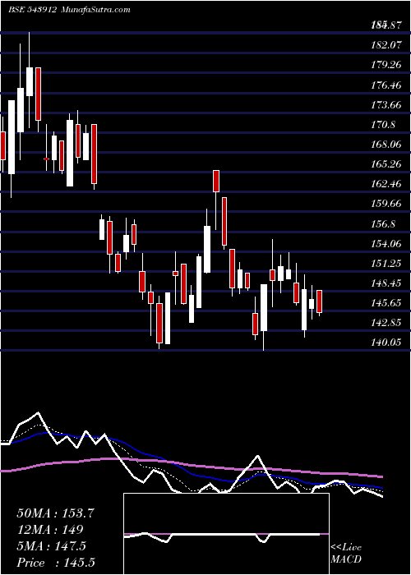Select the 162.46 price level label
411x575 pixels.
click(x=386, y=184)
